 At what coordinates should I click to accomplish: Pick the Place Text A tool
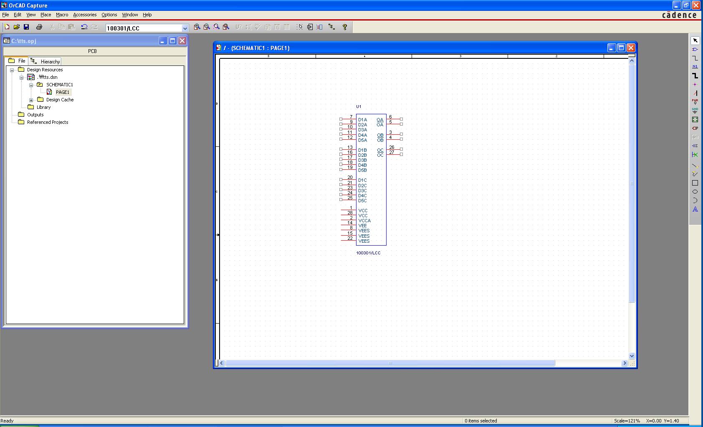(695, 209)
